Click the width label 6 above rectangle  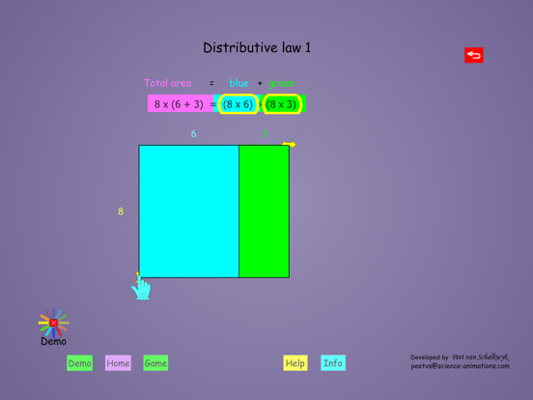coord(193,133)
